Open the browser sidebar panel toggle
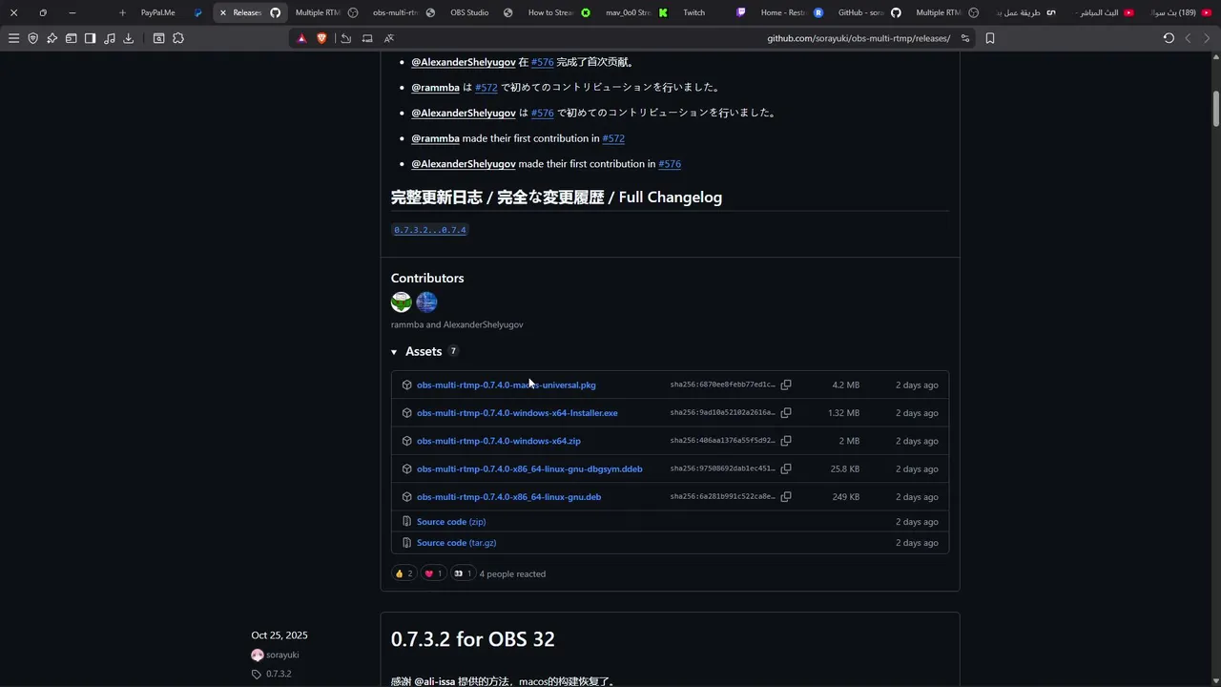1221x687 pixels. point(90,38)
